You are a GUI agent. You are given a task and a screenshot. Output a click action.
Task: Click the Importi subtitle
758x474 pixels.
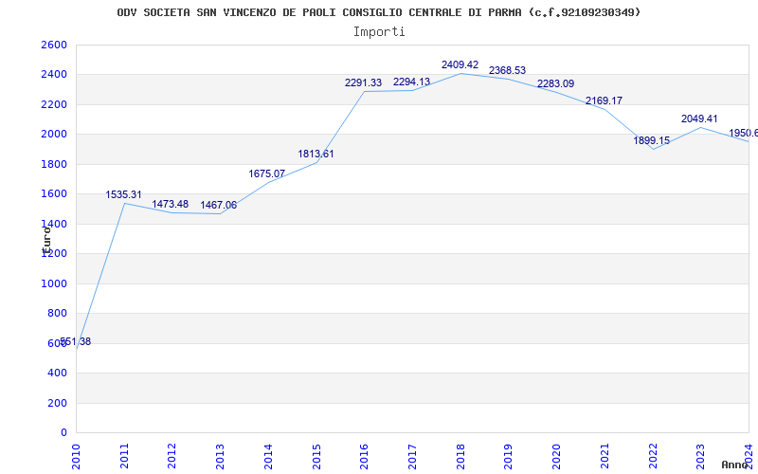coord(379,32)
